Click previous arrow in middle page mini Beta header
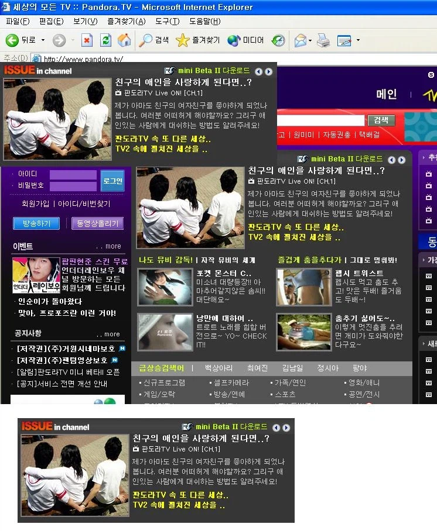 (x=392, y=160)
